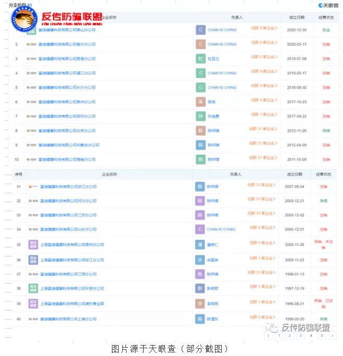Click the person avatar in row 37
The height and width of the screenshot is (356, 343).
tap(200, 274)
